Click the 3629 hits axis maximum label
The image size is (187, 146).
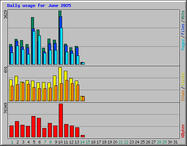pyautogui.click(x=5, y=14)
